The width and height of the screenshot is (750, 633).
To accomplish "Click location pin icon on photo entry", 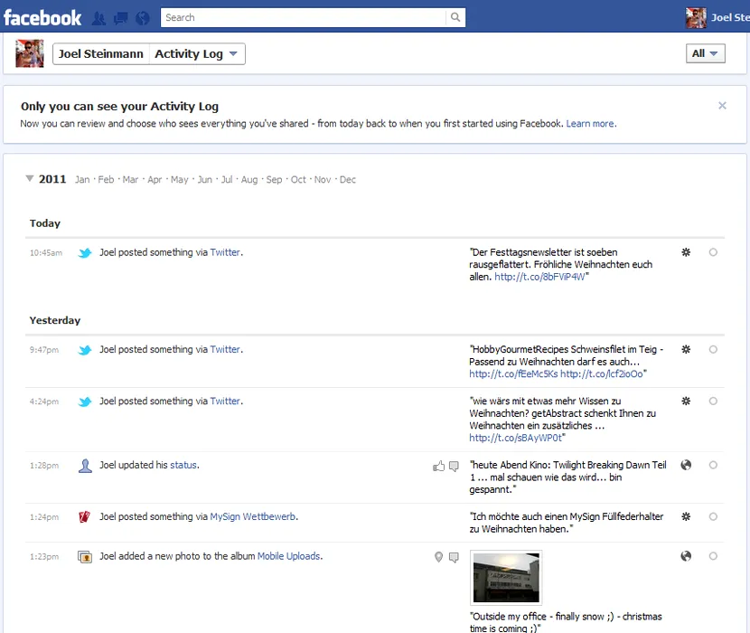I will pyautogui.click(x=438, y=557).
